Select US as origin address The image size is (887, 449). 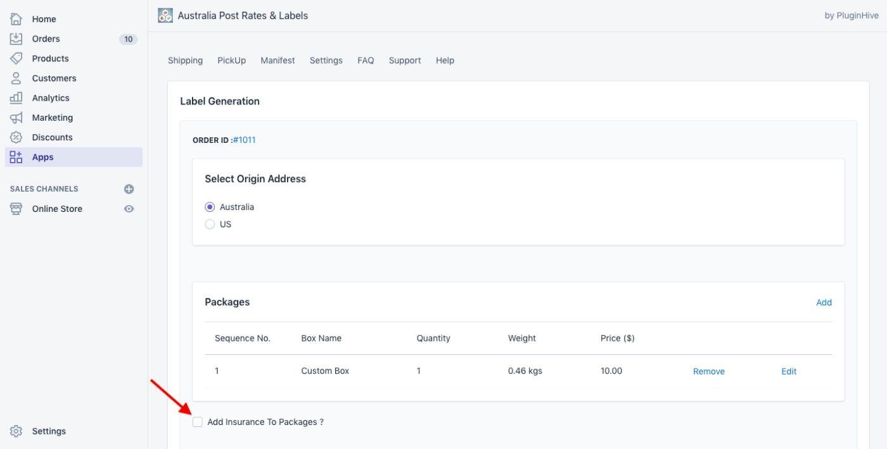pos(210,224)
